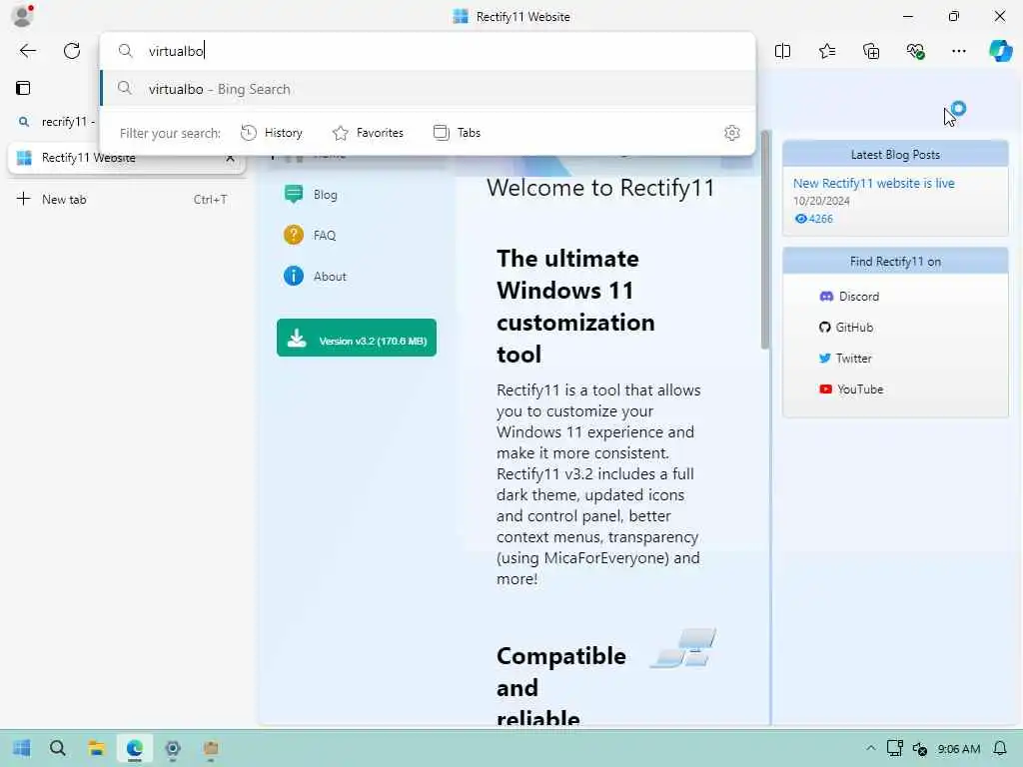Image resolution: width=1023 pixels, height=767 pixels.
Task: Open the Collections toolbar icon
Action: click(x=871, y=51)
